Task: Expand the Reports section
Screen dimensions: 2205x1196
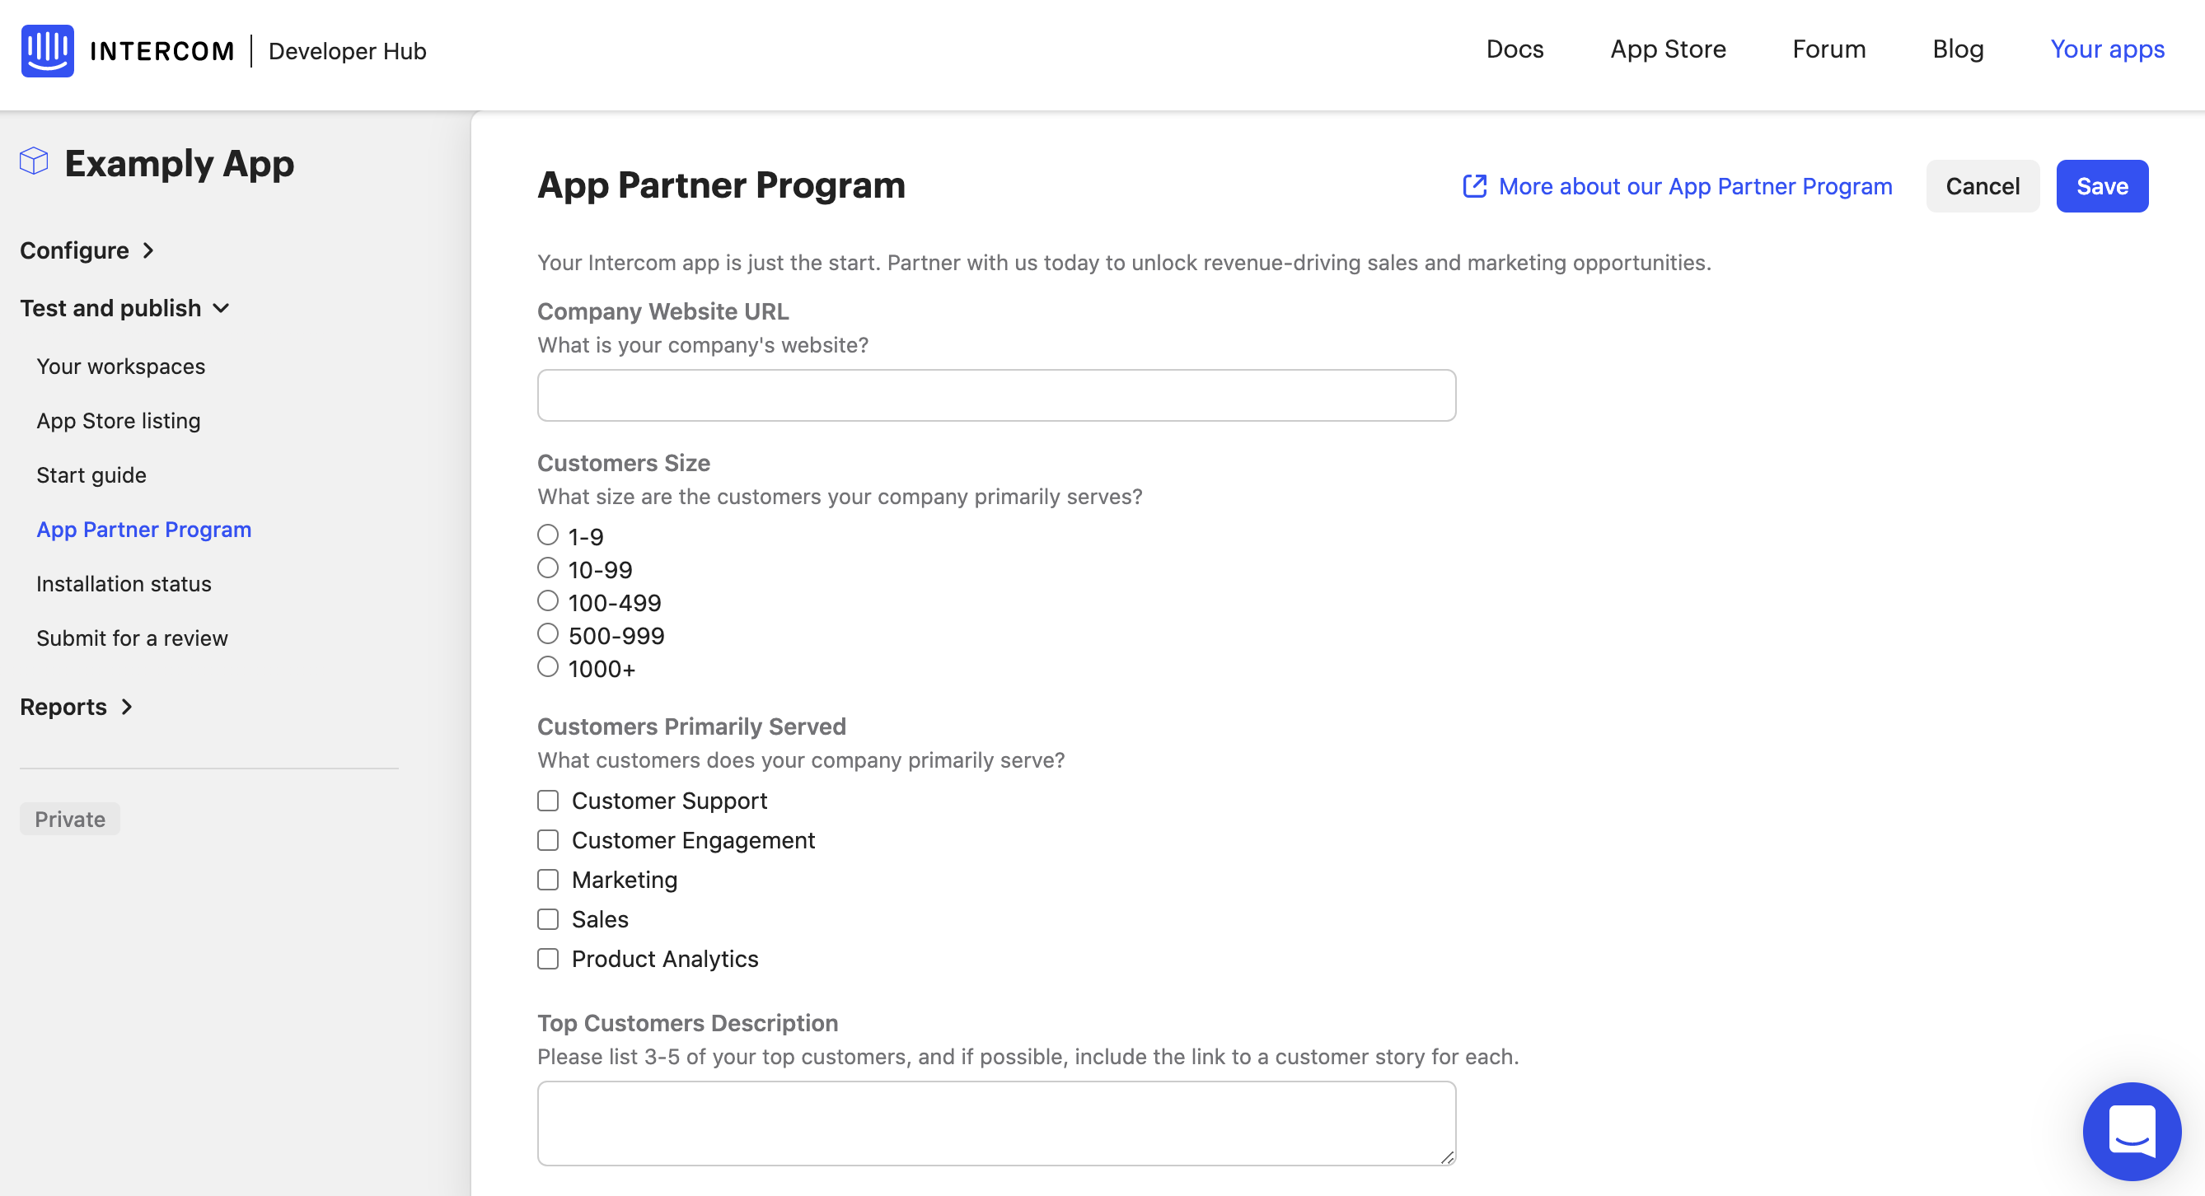Action: pyautogui.click(x=76, y=707)
